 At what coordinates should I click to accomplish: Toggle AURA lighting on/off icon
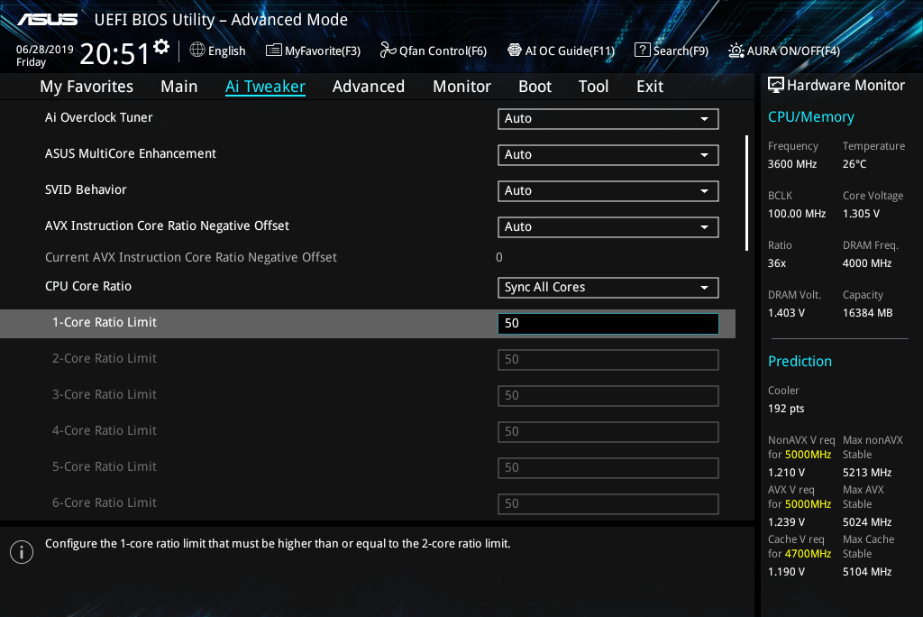(736, 51)
